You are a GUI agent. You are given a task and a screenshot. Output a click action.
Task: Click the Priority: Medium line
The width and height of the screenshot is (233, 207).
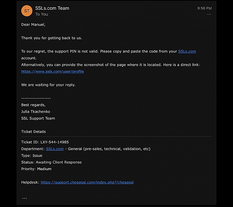click(x=36, y=169)
